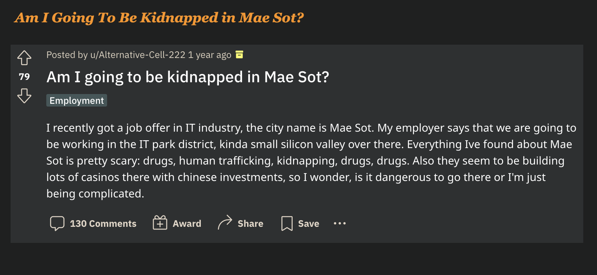
Task: Open u/Alternative-Cell-222 user profile
Action: pos(138,55)
